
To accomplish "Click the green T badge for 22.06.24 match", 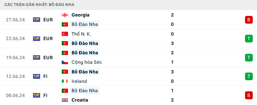I will (249, 39).
